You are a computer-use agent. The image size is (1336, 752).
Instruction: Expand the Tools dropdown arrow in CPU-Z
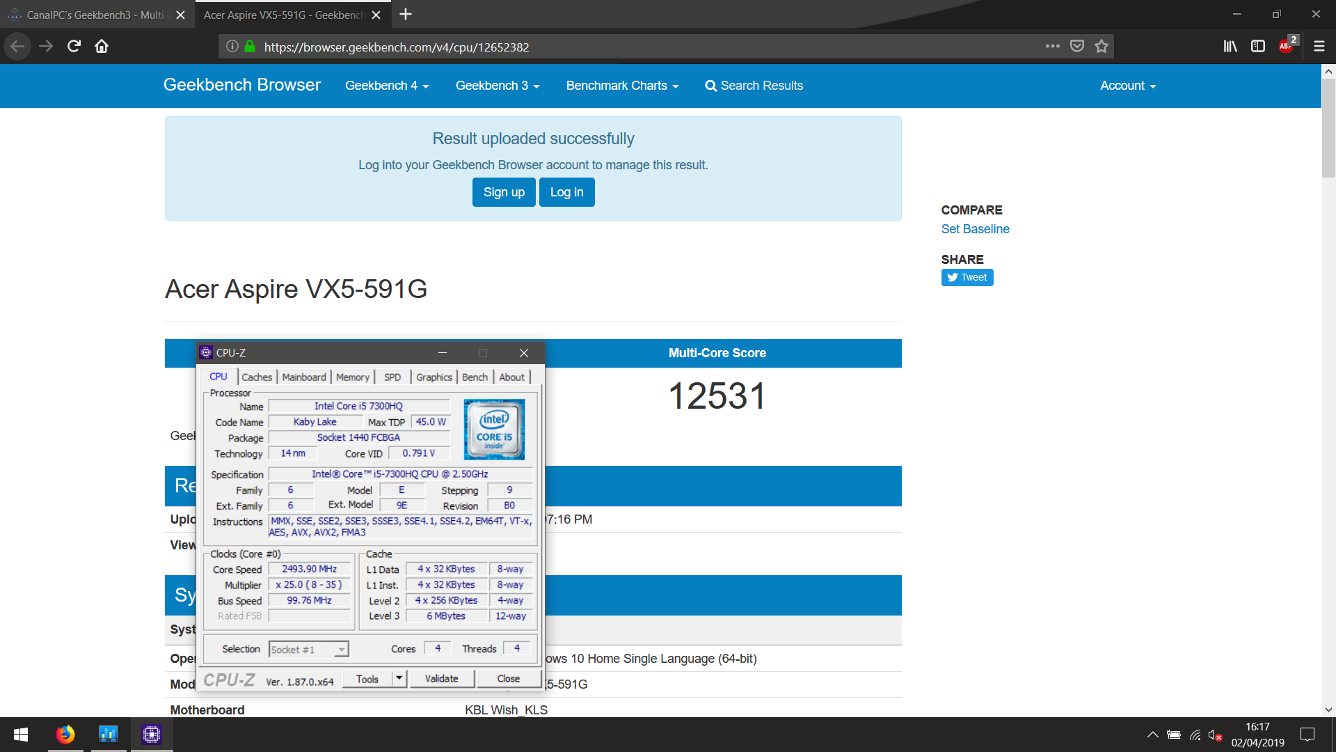click(399, 679)
